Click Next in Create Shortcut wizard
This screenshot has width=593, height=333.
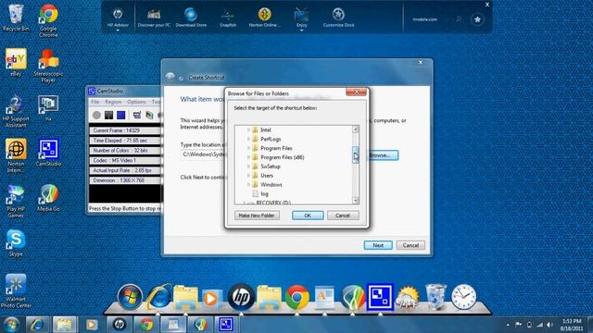click(378, 245)
